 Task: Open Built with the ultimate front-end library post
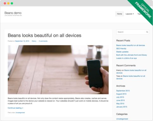[x=131, y=55]
